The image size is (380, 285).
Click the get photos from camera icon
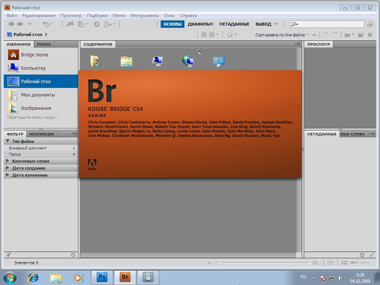70,24
